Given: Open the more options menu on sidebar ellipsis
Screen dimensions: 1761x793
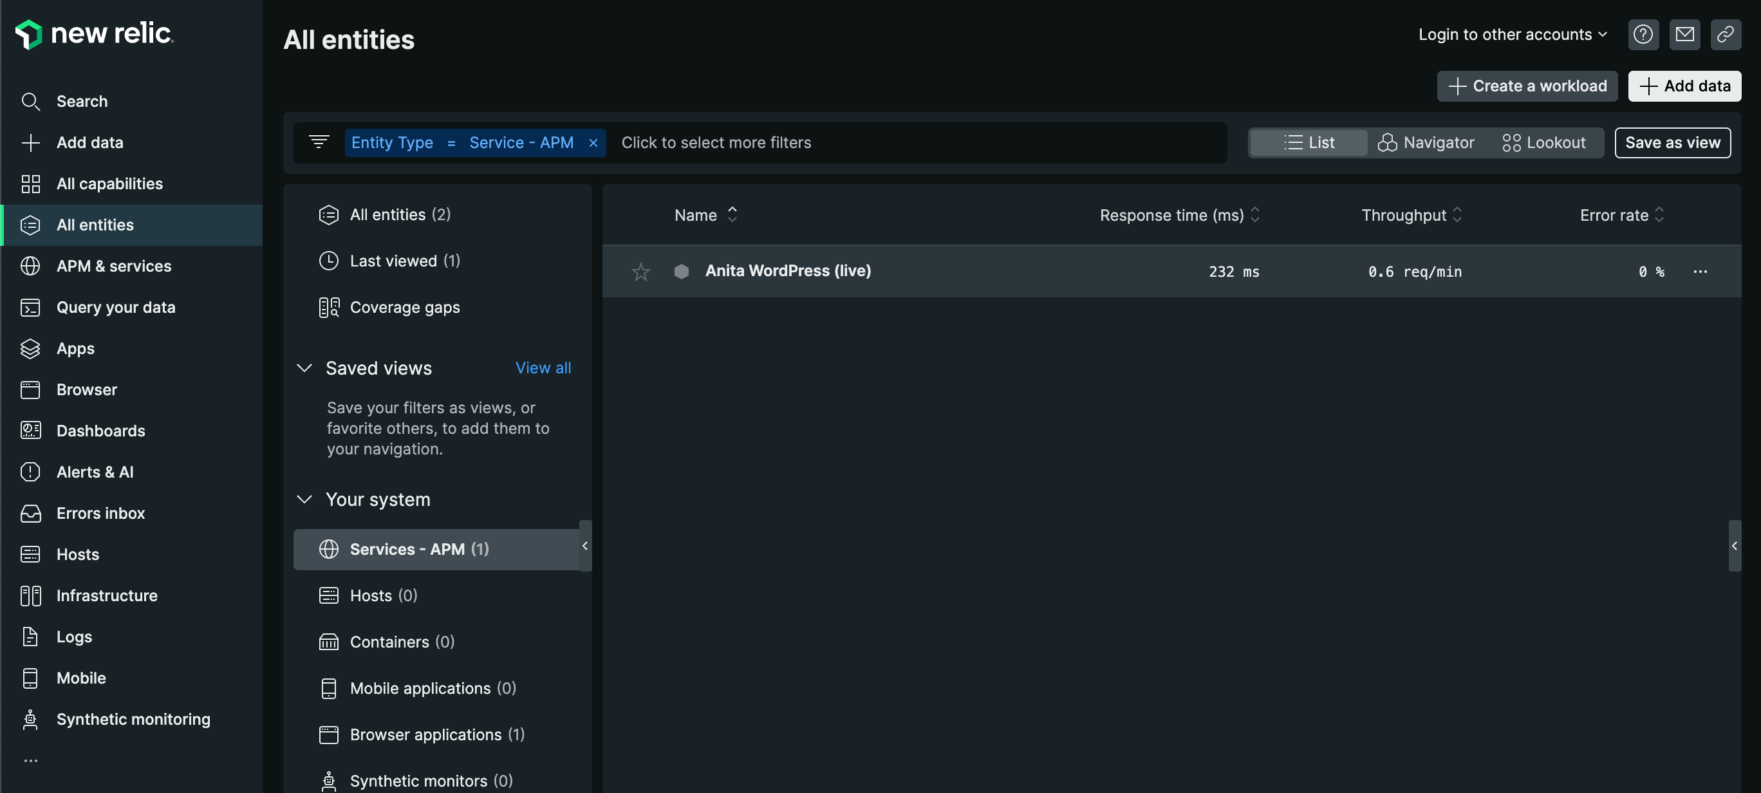Looking at the screenshot, I should [30, 760].
